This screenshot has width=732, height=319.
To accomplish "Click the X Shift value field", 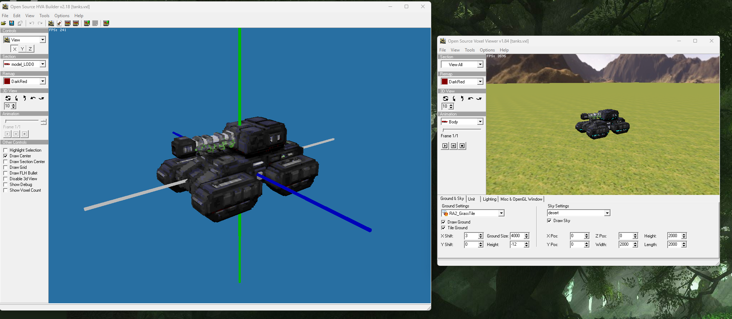I will pyautogui.click(x=471, y=236).
